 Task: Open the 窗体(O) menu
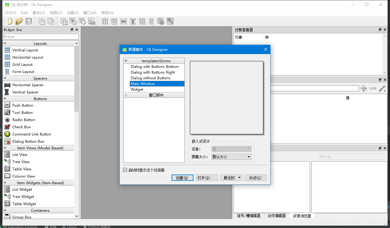pyautogui.click(x=39, y=13)
